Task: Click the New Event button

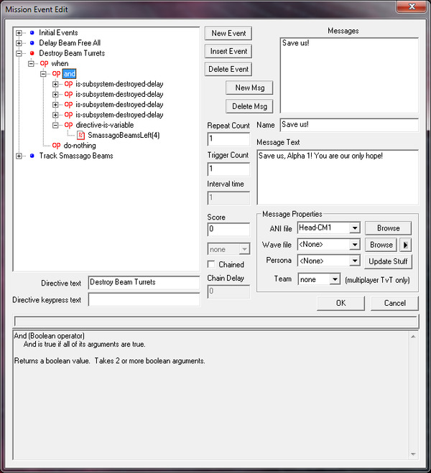Action: click(228, 33)
